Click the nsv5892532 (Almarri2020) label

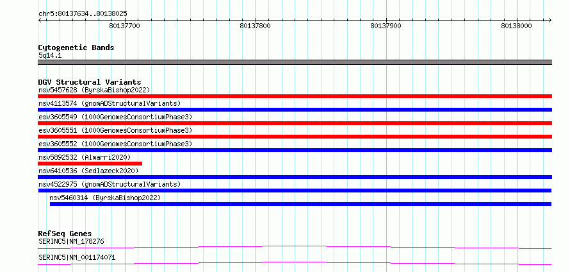pos(85,157)
